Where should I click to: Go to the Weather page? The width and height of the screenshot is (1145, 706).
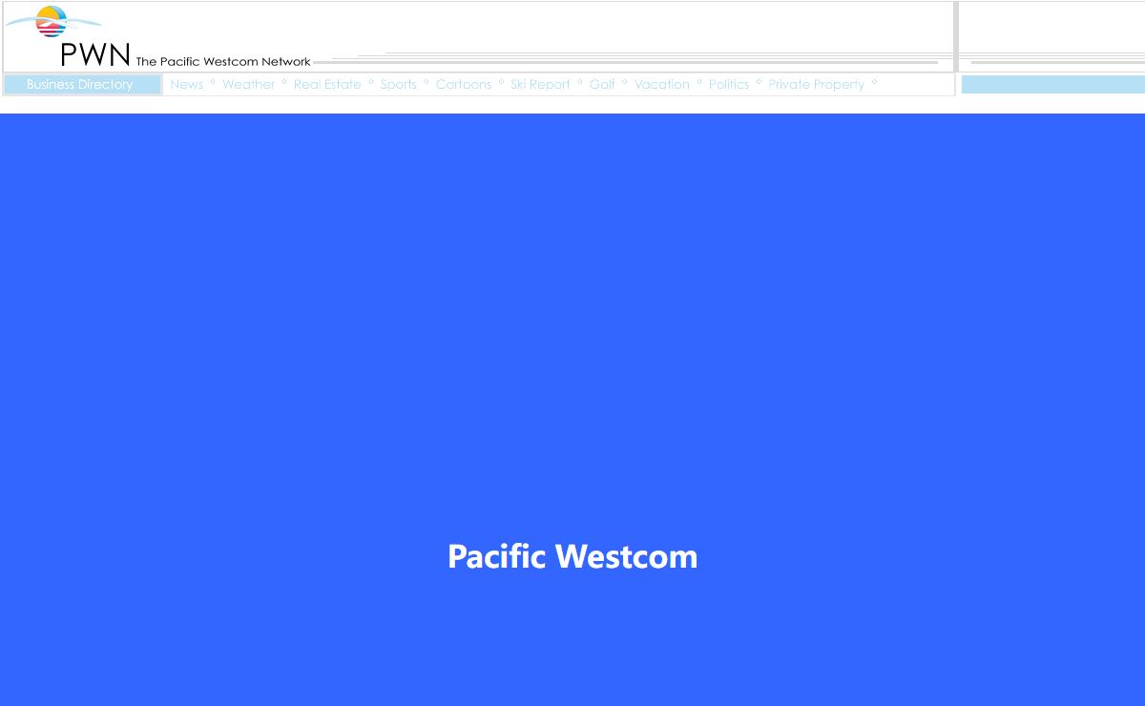pos(248,85)
